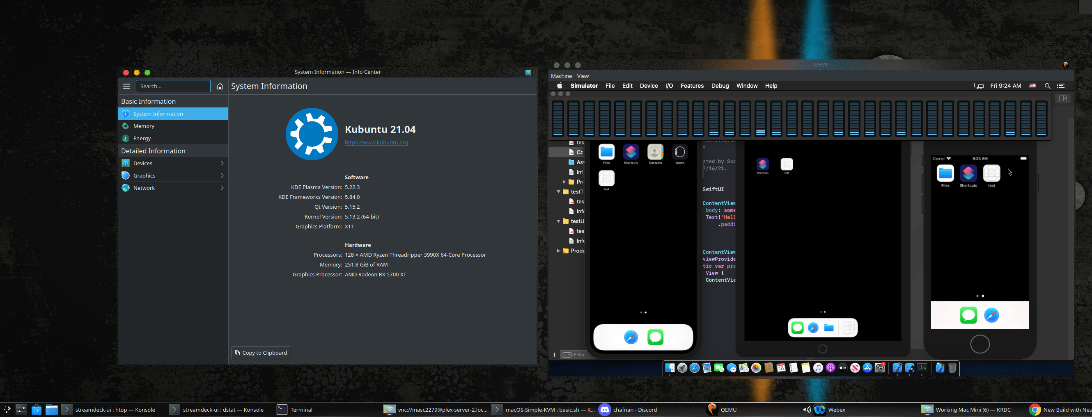Expand the Devices category
Screen dimensions: 1092x417
pyautogui.click(x=173, y=164)
